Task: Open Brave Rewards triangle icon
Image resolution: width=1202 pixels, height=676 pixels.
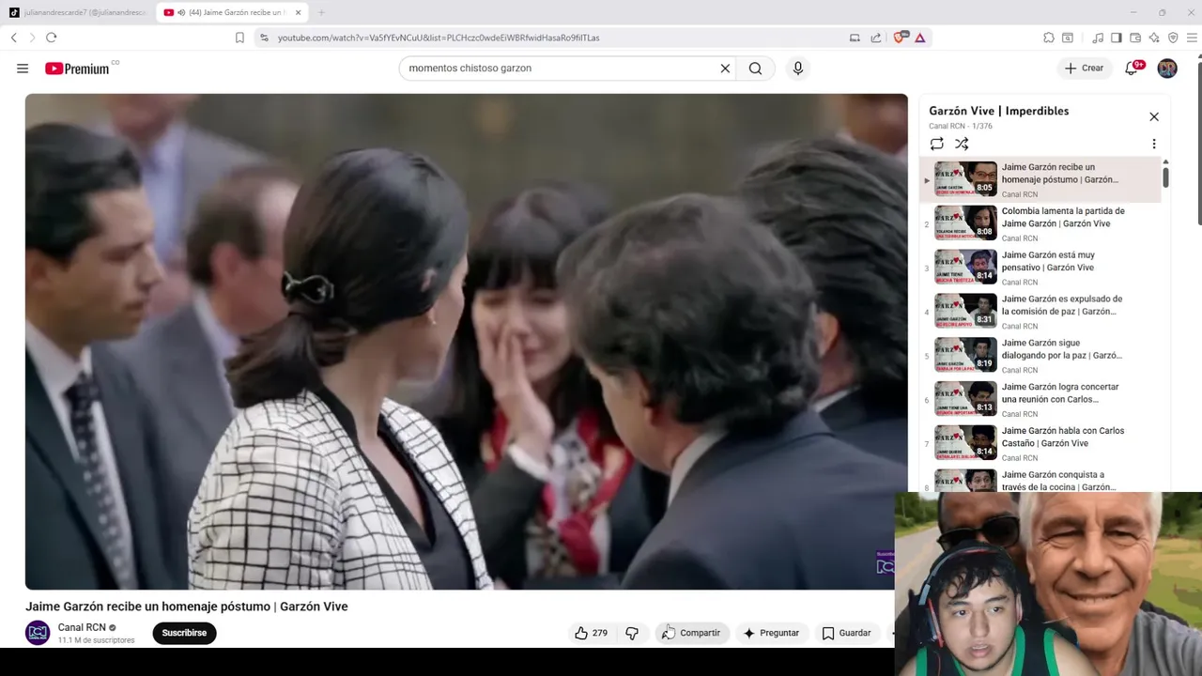Action: (920, 38)
